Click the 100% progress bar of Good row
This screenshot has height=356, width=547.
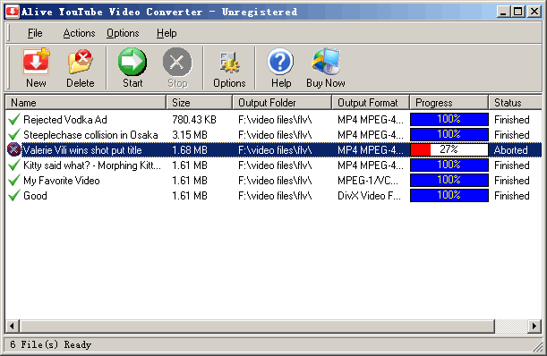449,195
